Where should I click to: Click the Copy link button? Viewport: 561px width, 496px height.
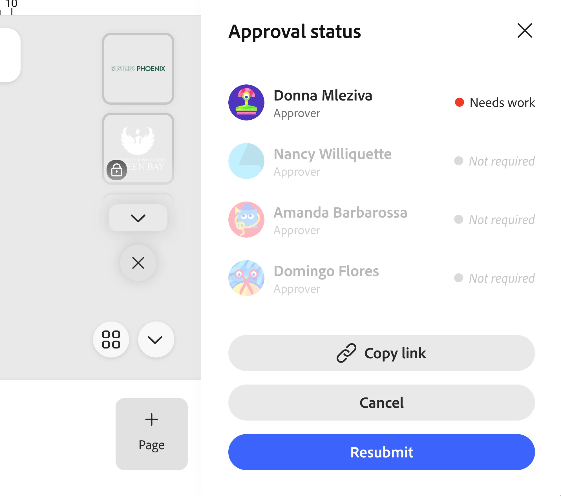click(382, 353)
